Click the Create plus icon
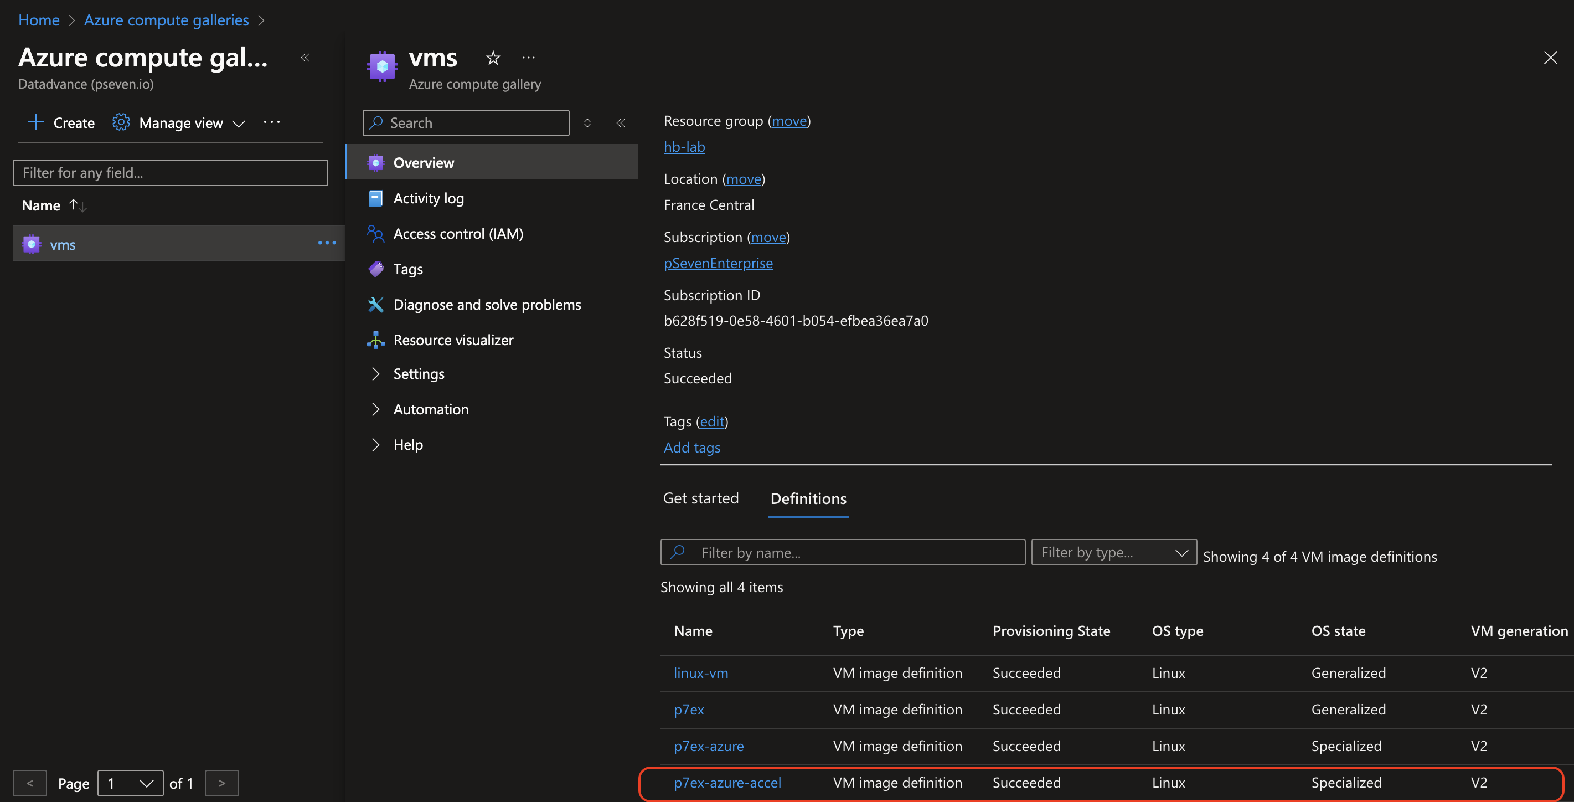1574x802 pixels. (36, 122)
